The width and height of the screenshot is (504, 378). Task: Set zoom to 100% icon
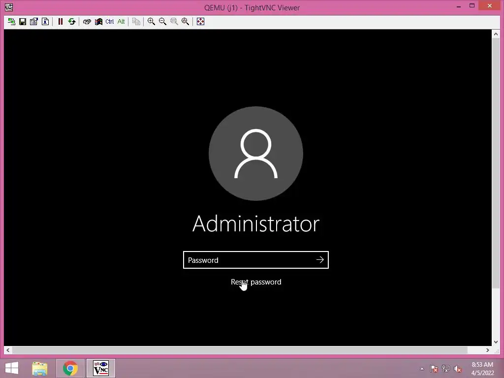tap(174, 22)
